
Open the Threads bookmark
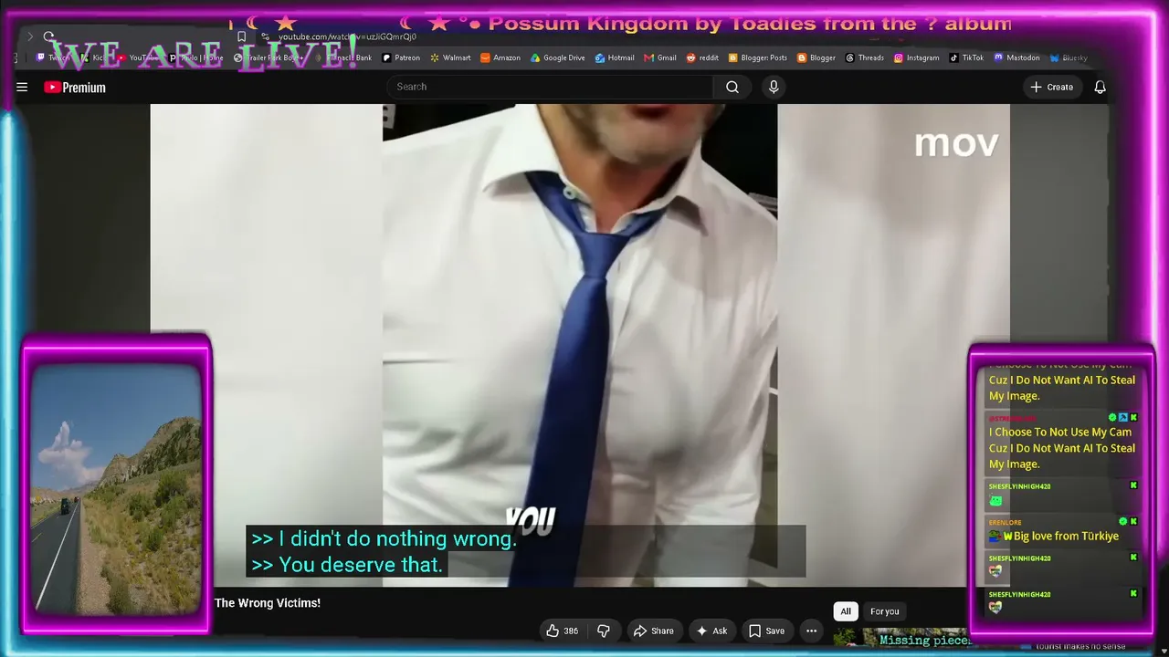(865, 57)
